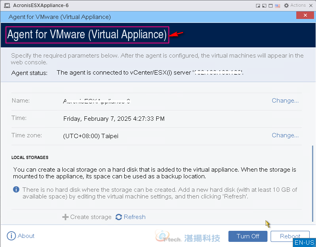Click Create storage with the plus icon
This screenshot has height=247, width=316.
87,217
